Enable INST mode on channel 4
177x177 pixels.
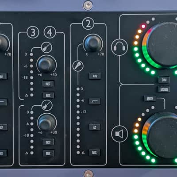[x=48, y=142]
